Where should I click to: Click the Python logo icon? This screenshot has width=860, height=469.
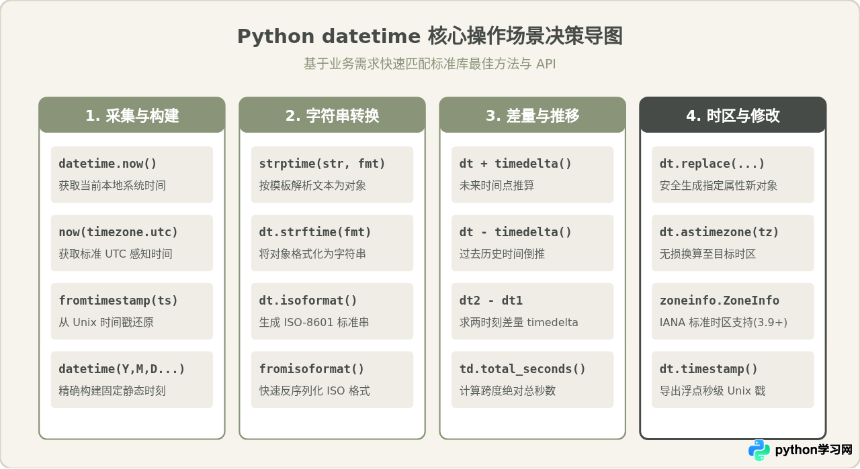point(759,450)
